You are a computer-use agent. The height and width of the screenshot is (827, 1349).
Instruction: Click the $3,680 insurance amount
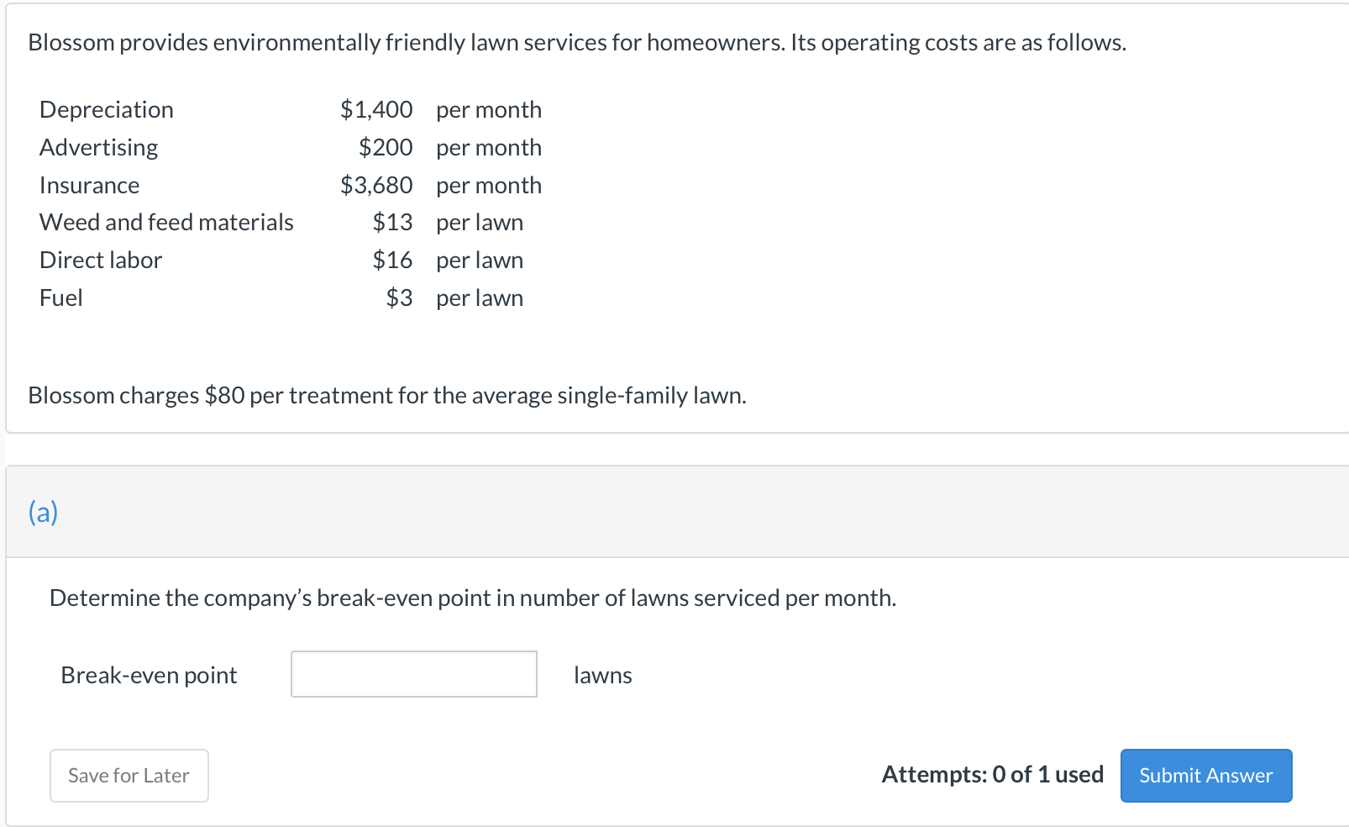click(376, 185)
